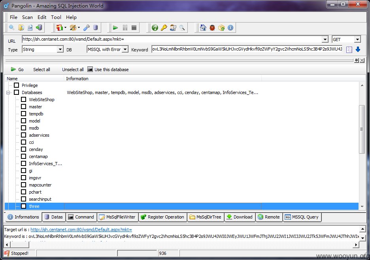Click the Select all button

tap(42, 70)
